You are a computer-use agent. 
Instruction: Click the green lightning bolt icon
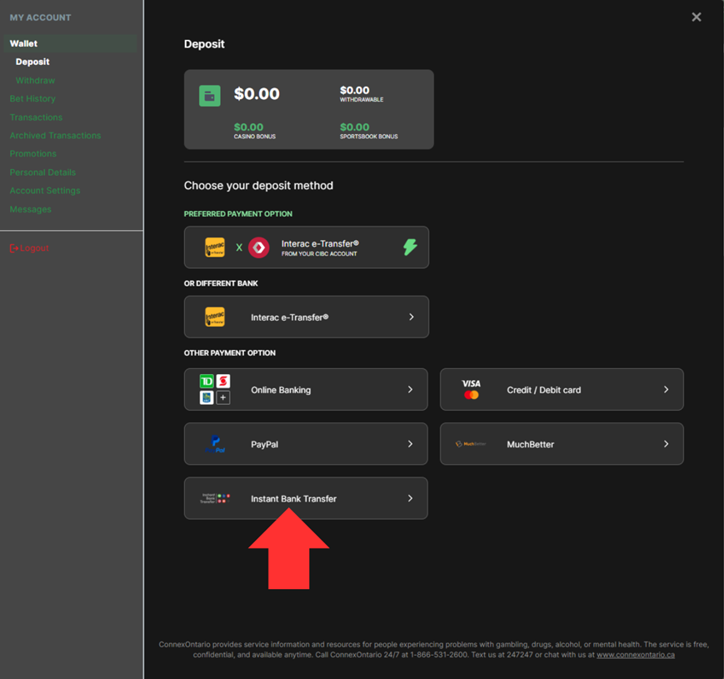click(410, 247)
